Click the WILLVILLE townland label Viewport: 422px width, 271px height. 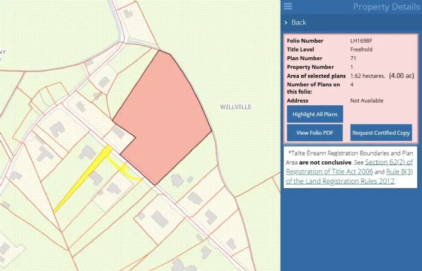(236, 106)
